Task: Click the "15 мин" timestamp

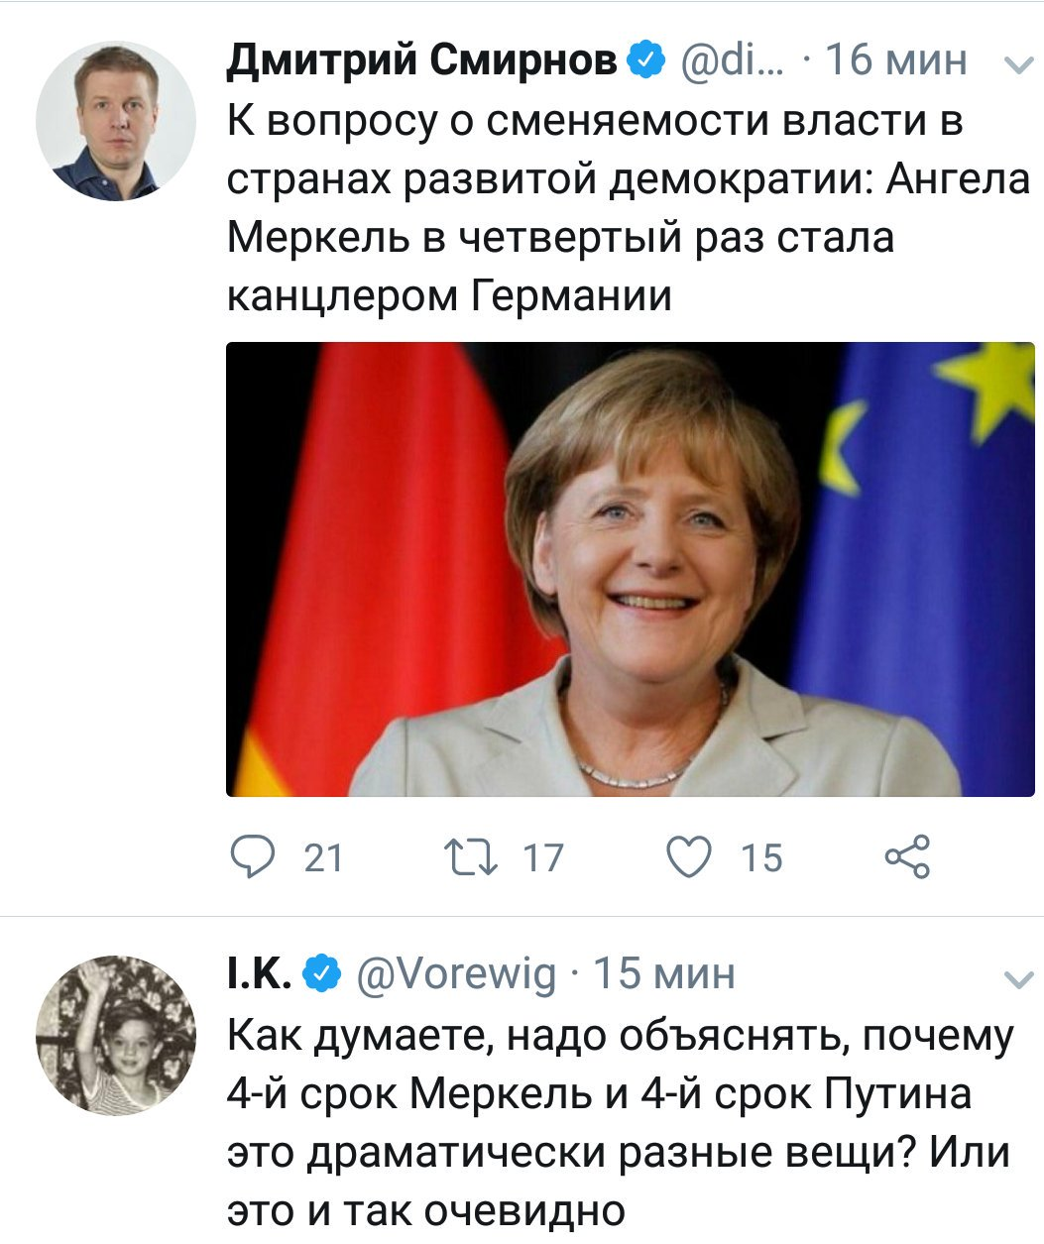Action: pyautogui.click(x=663, y=973)
